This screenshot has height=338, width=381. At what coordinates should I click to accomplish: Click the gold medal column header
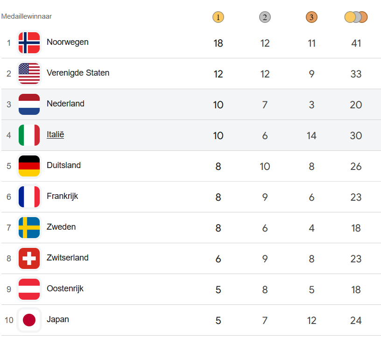click(218, 17)
